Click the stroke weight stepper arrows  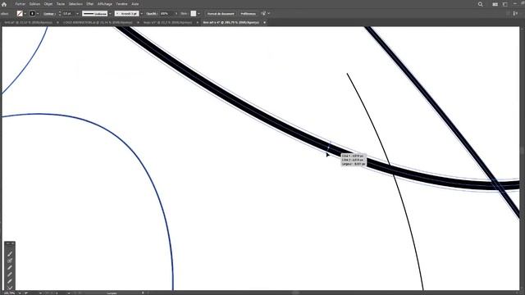click(60, 14)
